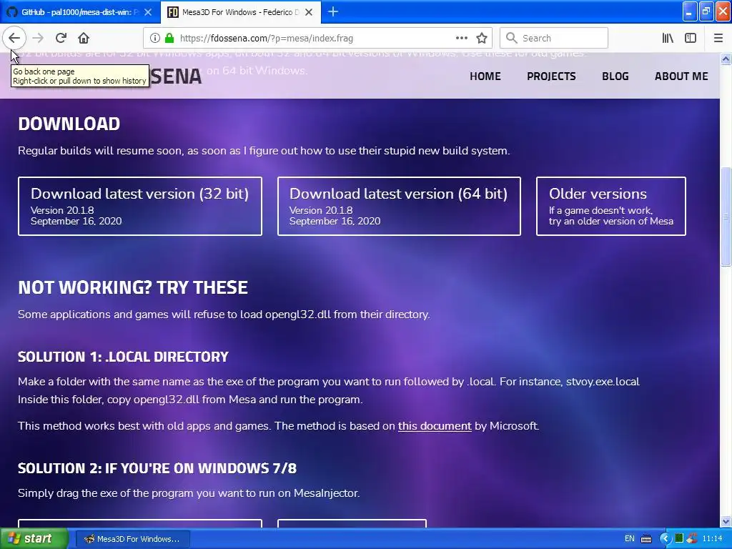Go back one page in Firefox

point(14,38)
